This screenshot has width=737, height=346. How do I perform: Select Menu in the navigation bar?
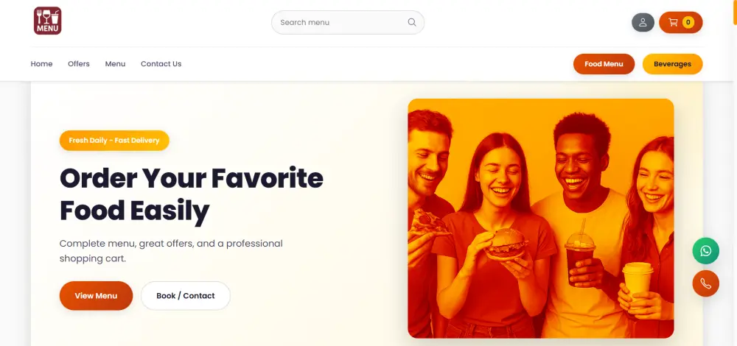pos(115,64)
